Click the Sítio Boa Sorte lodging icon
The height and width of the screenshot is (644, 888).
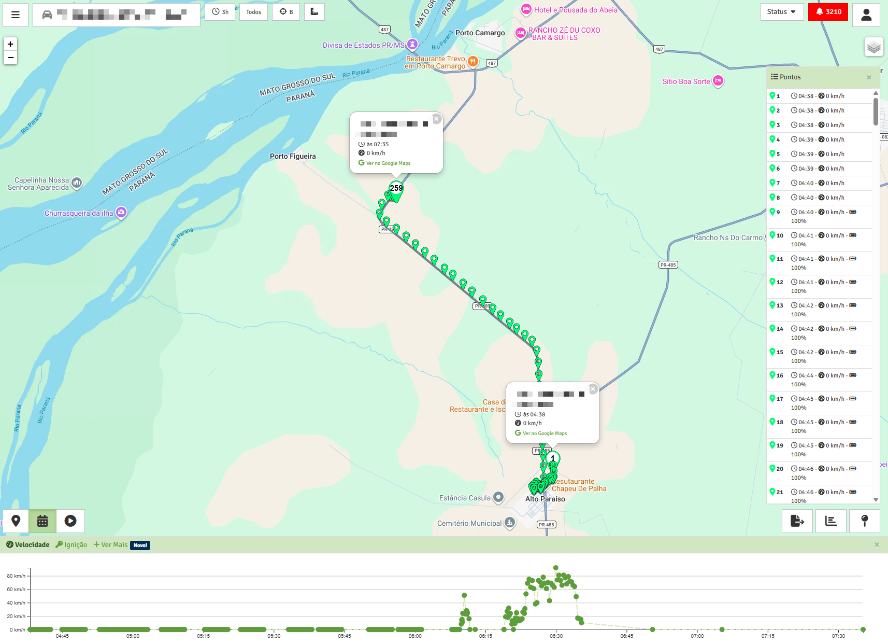(x=718, y=81)
